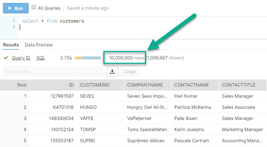Click the CONTACTNAME column header
The image size is (267, 147).
(x=195, y=85)
